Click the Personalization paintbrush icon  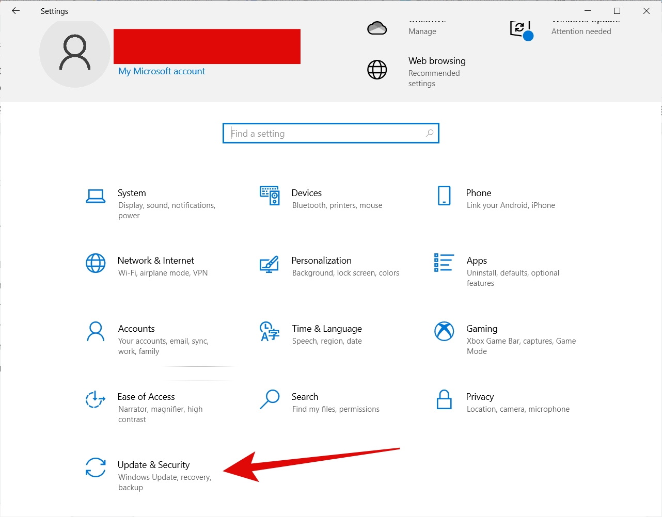(269, 264)
